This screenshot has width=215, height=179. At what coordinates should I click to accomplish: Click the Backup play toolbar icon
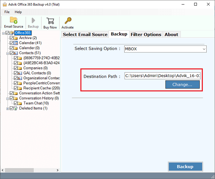click(x=33, y=21)
